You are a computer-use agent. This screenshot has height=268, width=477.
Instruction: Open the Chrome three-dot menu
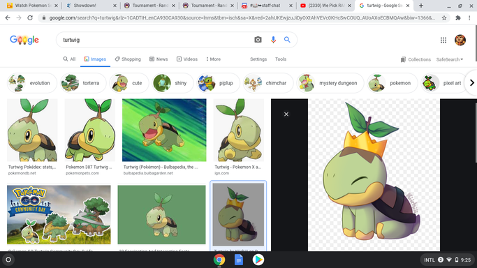pyautogui.click(x=469, y=18)
